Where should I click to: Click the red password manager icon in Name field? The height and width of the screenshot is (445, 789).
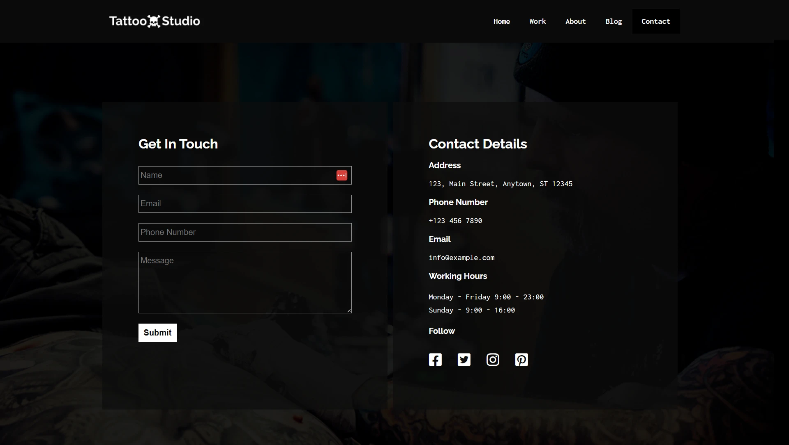point(342,175)
